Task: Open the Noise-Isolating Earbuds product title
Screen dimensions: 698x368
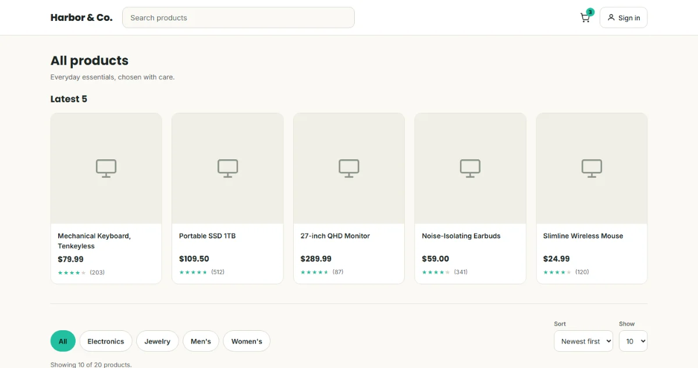Action: pos(461,236)
